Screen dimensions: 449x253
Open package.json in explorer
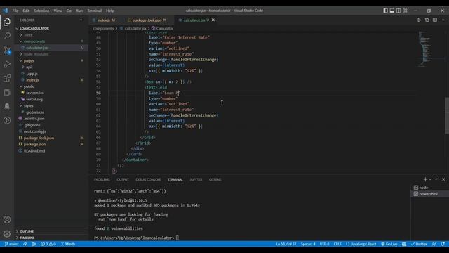pyautogui.click(x=51, y=144)
